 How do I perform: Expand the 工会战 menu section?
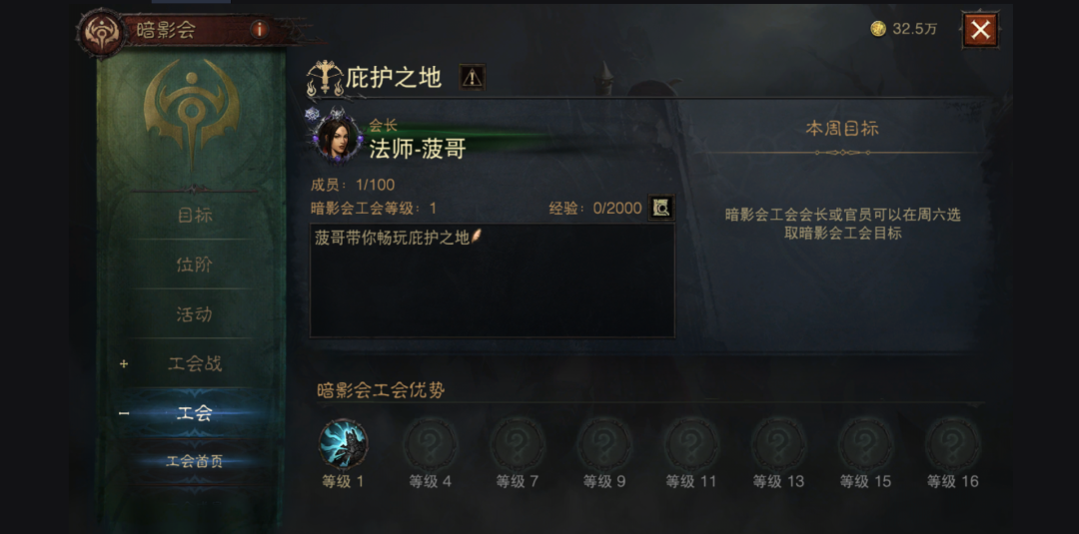point(195,364)
